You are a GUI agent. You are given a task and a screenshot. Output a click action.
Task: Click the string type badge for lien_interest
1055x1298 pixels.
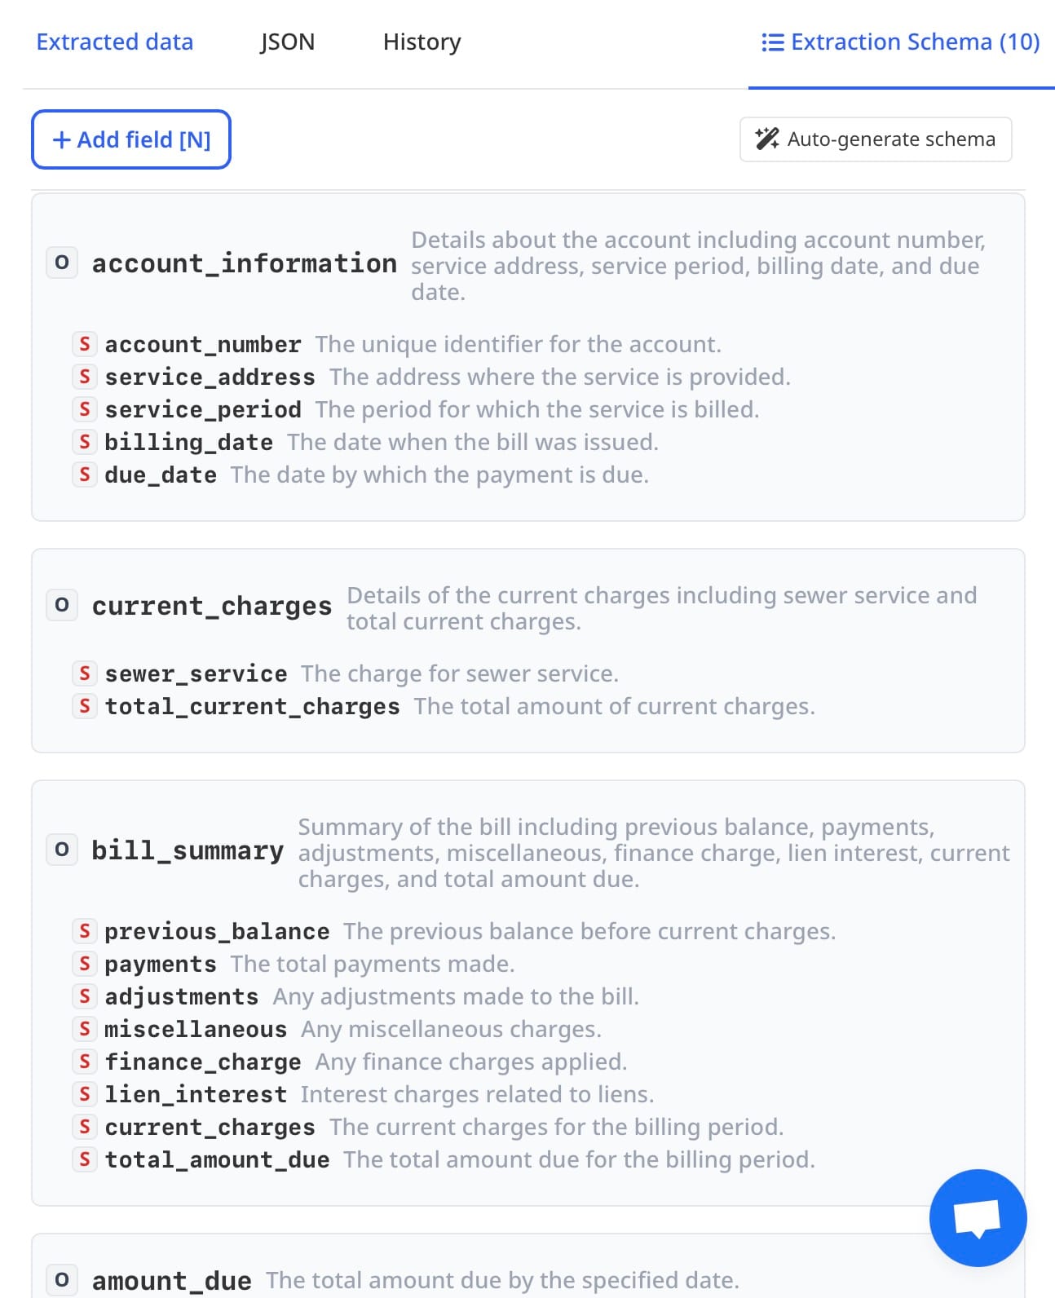click(x=85, y=1094)
